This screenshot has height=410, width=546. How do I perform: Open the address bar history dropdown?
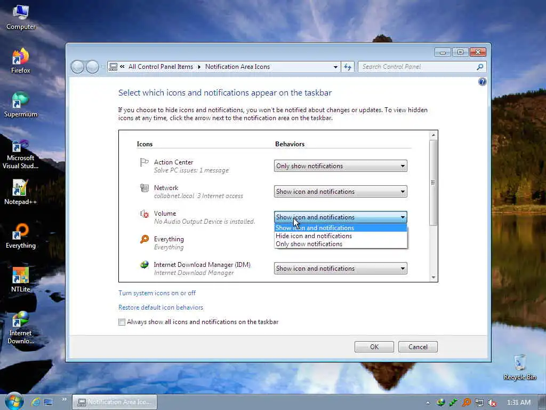(335, 67)
